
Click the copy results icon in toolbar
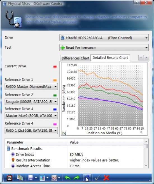coord(20,178)
